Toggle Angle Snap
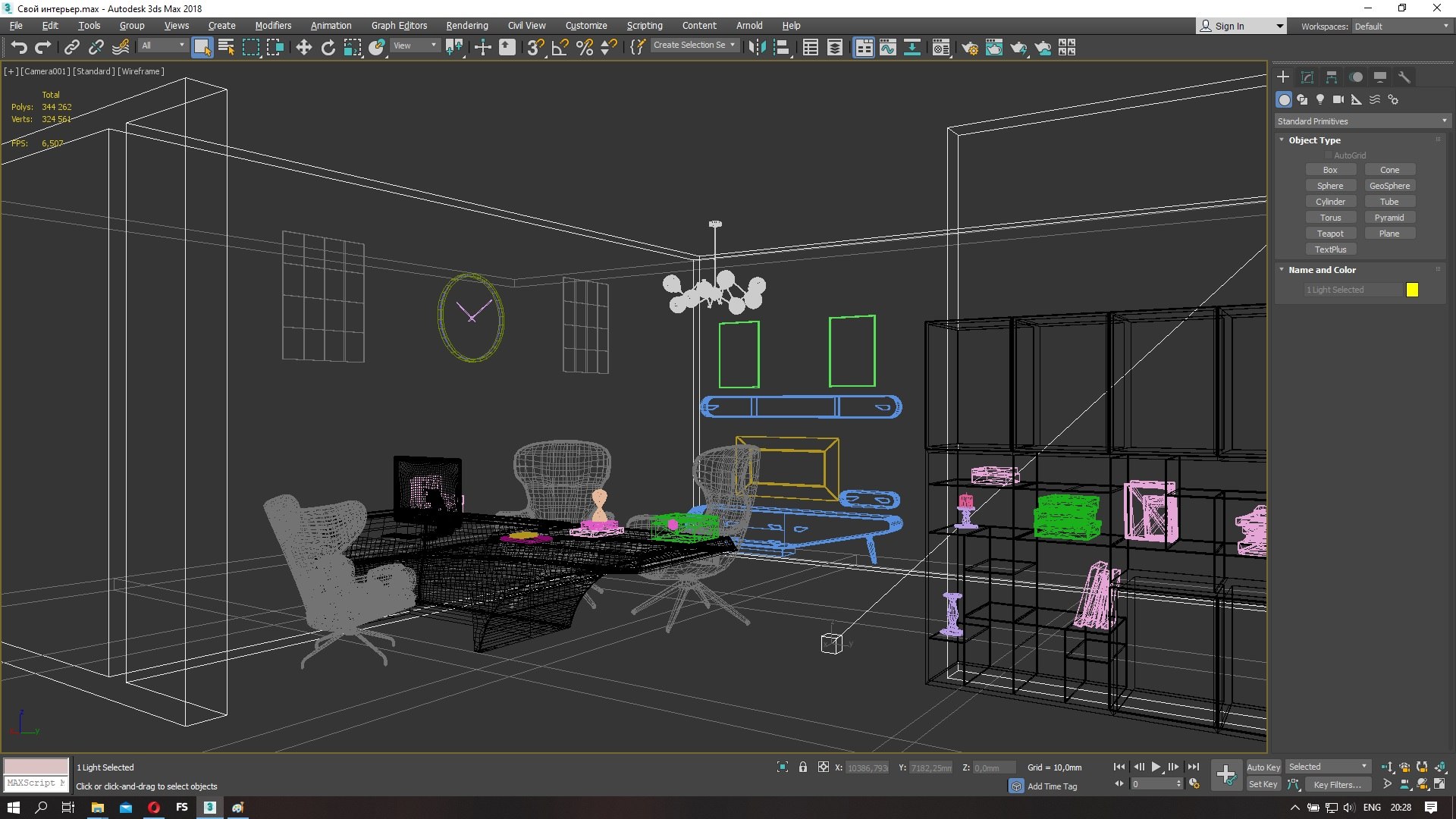This screenshot has height=819, width=1456. click(560, 48)
